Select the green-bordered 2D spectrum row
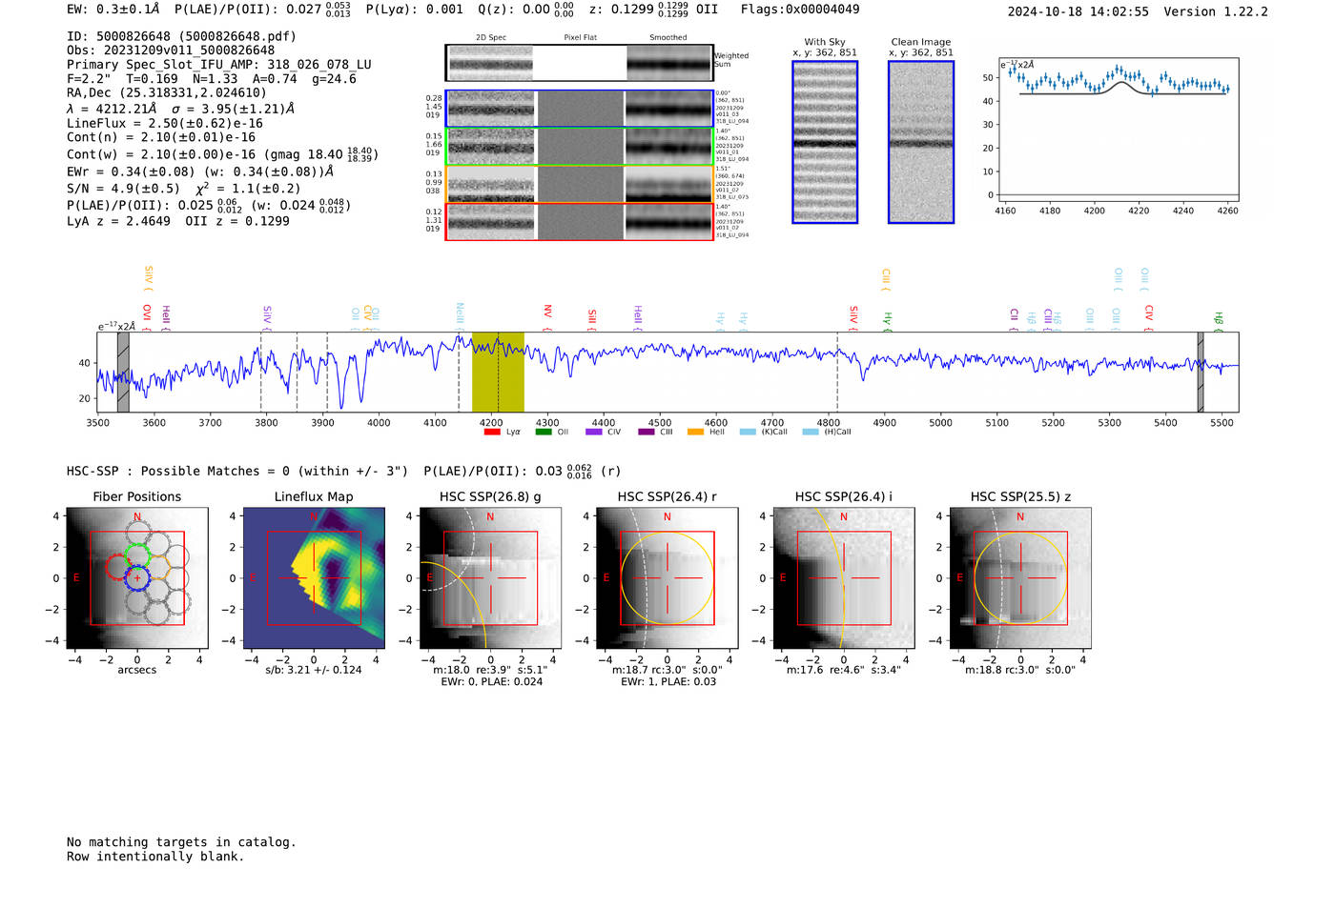The image size is (1335, 908). (580, 147)
